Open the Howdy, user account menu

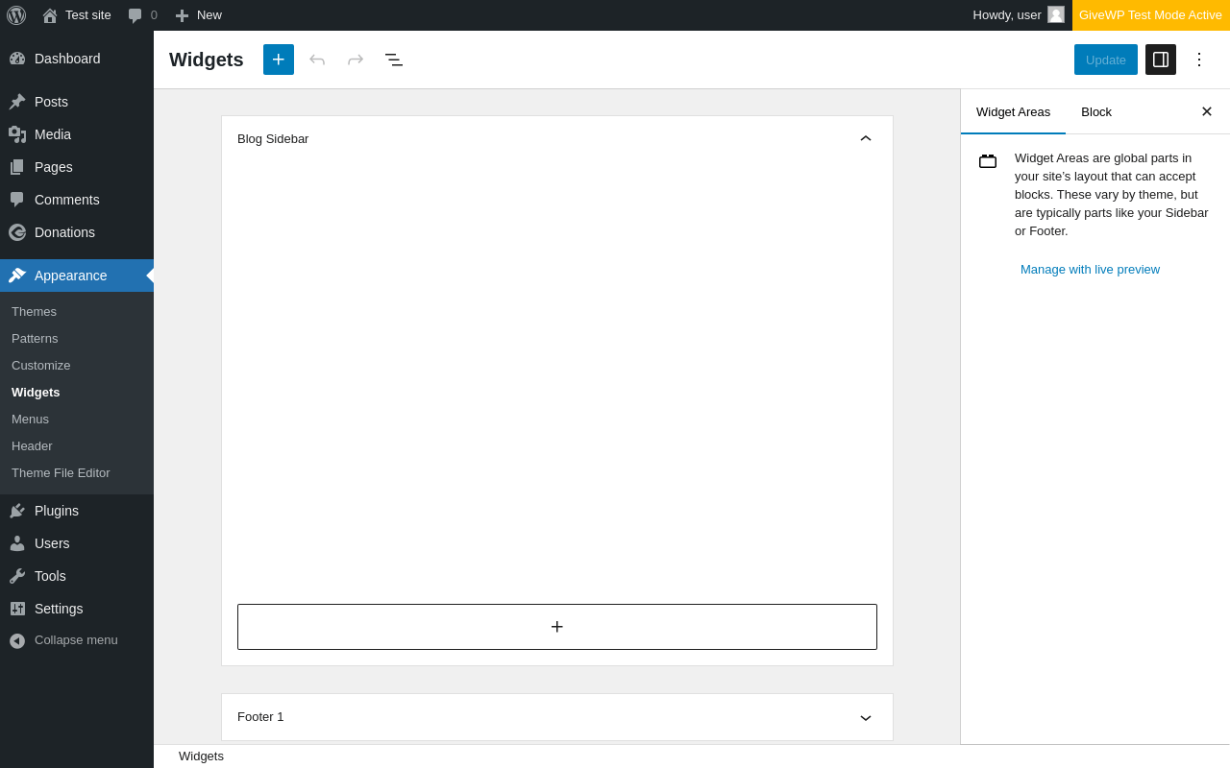(1018, 15)
